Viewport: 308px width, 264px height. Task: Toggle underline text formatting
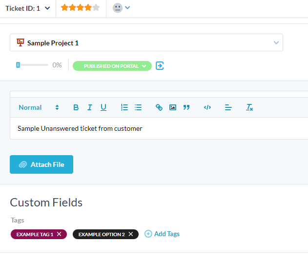(x=103, y=107)
